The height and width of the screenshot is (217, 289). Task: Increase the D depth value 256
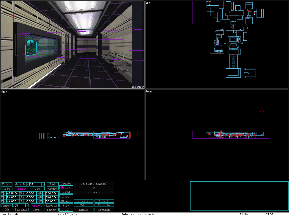coord(57,193)
